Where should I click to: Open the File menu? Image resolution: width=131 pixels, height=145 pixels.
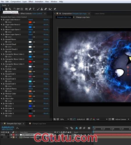tap(2, 2)
